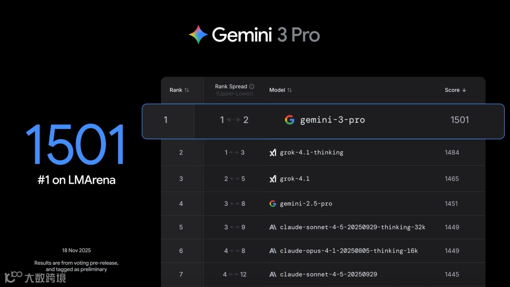Click the preliminary results disclaimer text
This screenshot has height=287, width=510.
[x=76, y=266]
